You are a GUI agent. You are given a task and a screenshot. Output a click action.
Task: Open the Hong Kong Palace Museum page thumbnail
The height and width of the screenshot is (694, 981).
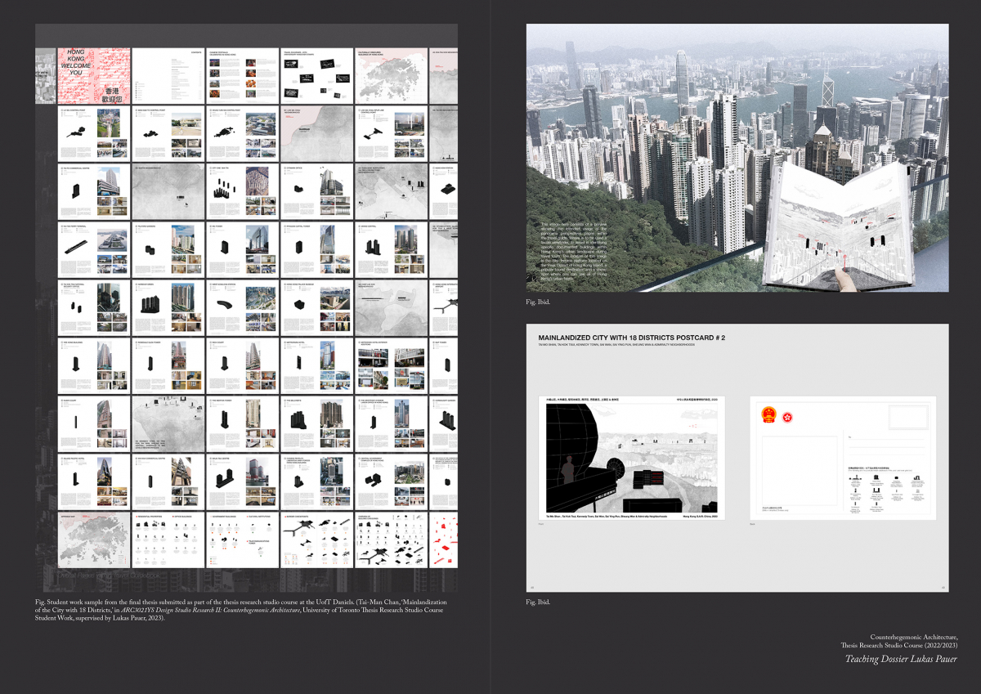coord(316,307)
